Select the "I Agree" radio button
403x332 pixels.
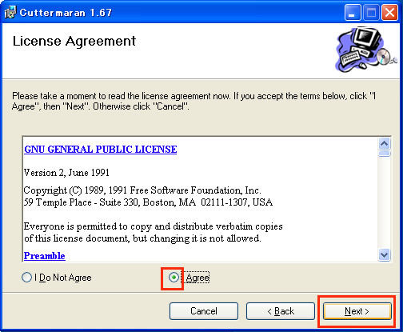tap(174, 278)
